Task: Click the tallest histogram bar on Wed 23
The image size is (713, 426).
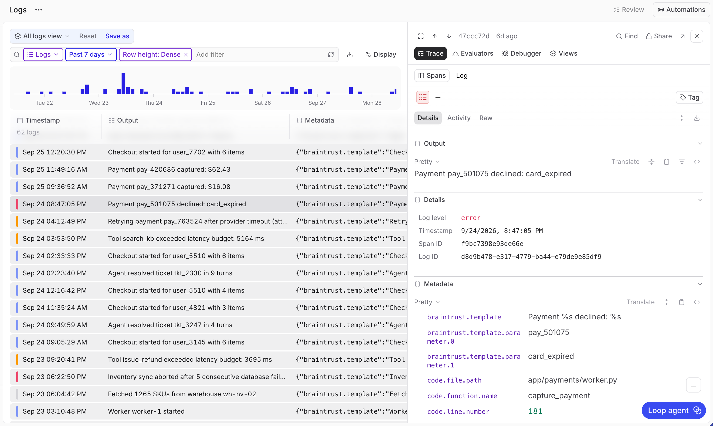Action: [x=123, y=83]
